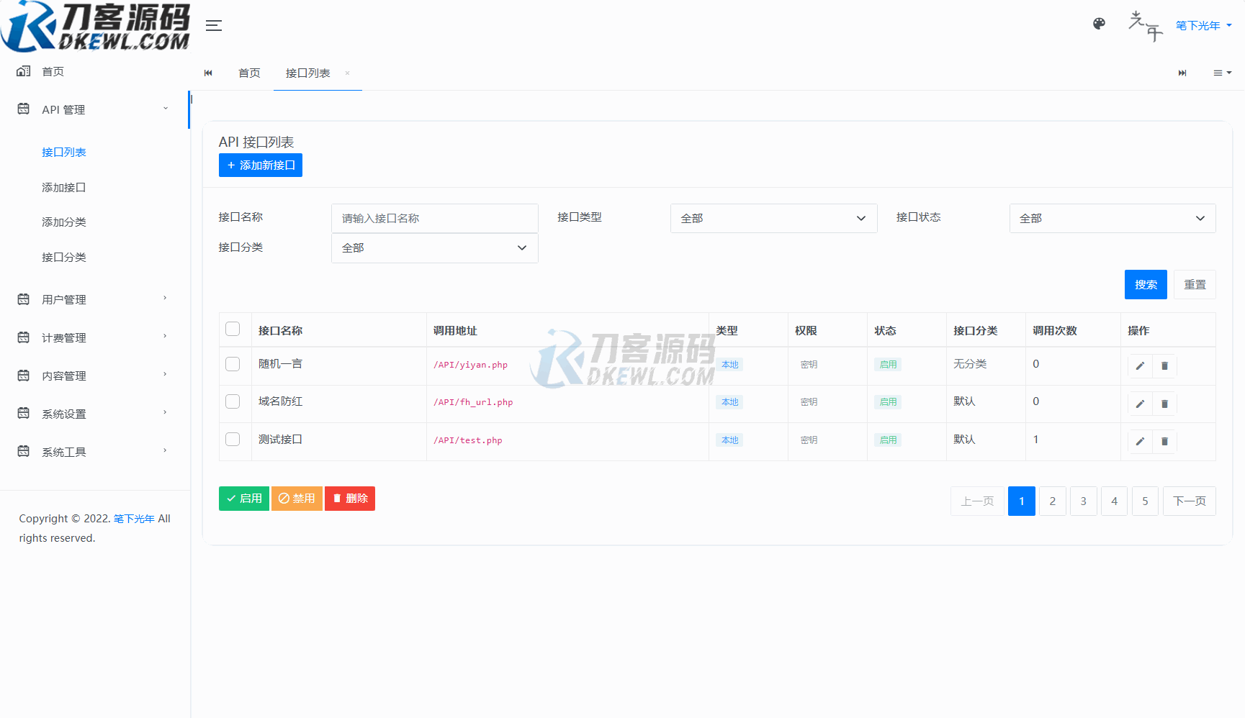Screen dimensions: 1245x718
Task: Click the edit pencil for 随机一言 row
Action: [x=1140, y=366]
